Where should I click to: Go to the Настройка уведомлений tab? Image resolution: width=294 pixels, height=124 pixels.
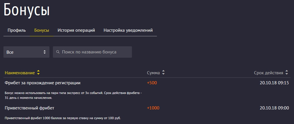click(x=128, y=30)
